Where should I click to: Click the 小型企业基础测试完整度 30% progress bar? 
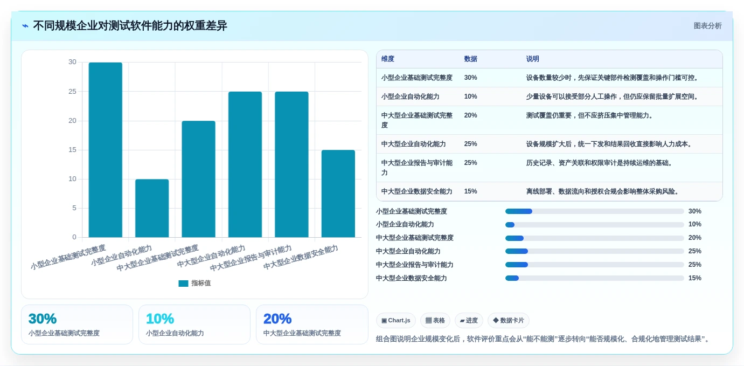pyautogui.click(x=595, y=211)
